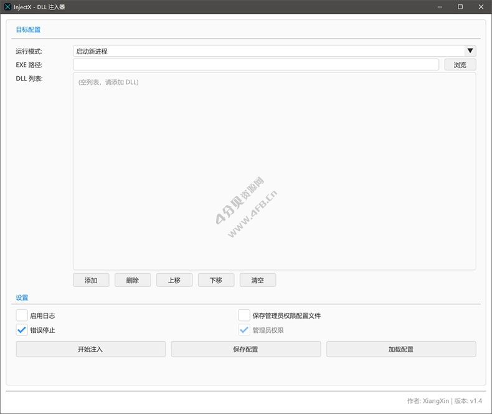Tick 保存管理员权限配置文件 checkbox
Viewport: 492px width, 414px height.
click(x=244, y=315)
